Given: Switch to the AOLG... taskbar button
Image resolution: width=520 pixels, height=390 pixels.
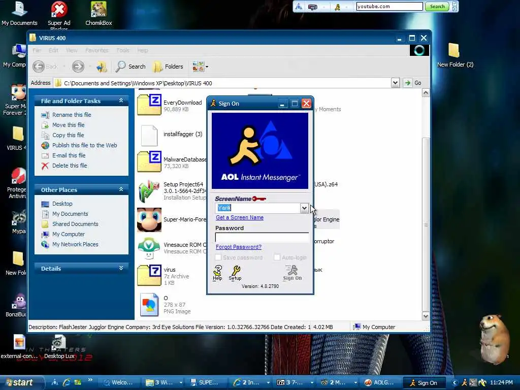Looking at the screenshot, I should coord(380,383).
